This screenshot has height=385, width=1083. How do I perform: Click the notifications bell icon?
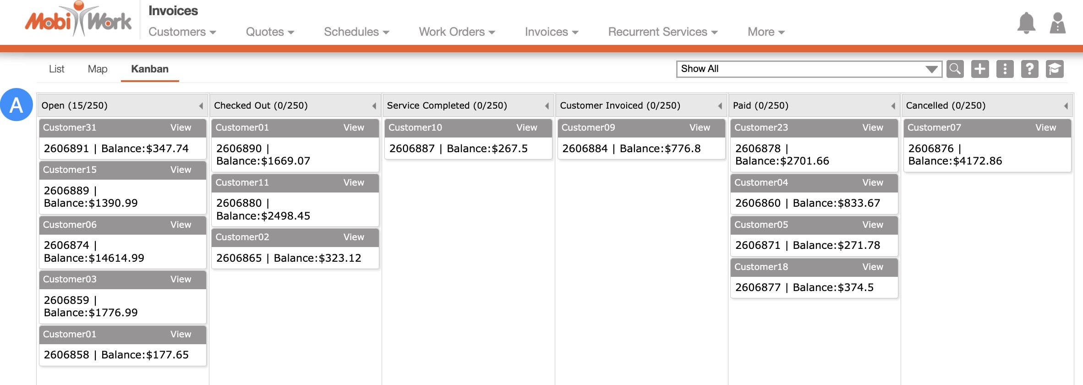(x=1026, y=23)
